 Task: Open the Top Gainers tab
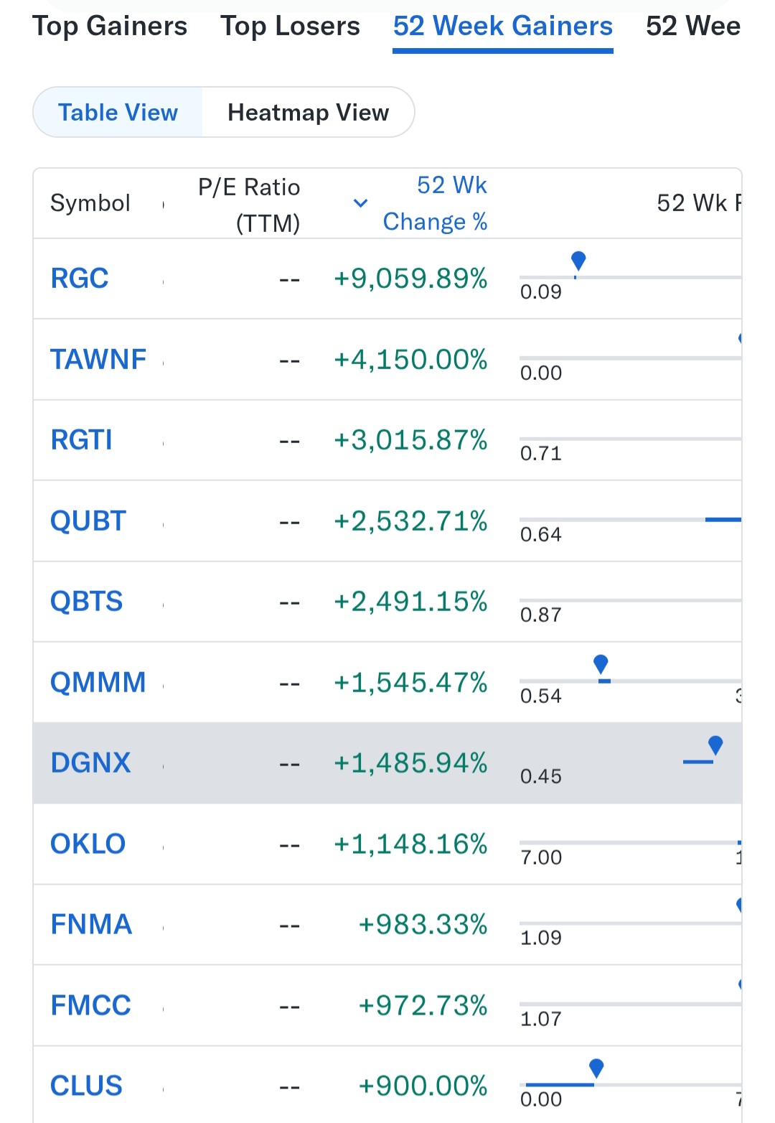(x=110, y=27)
